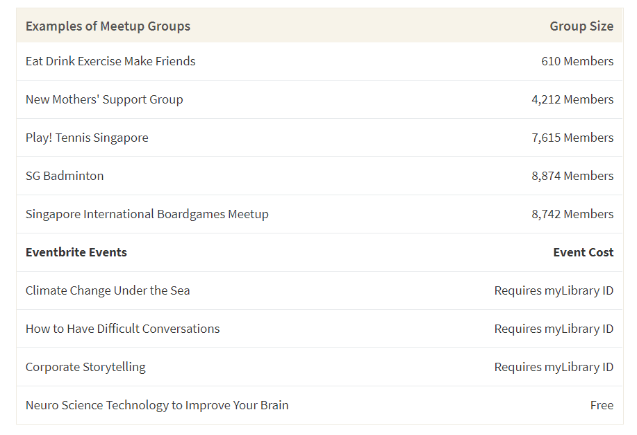
Task: Select New Mothers' Support Group text
Action: (104, 99)
